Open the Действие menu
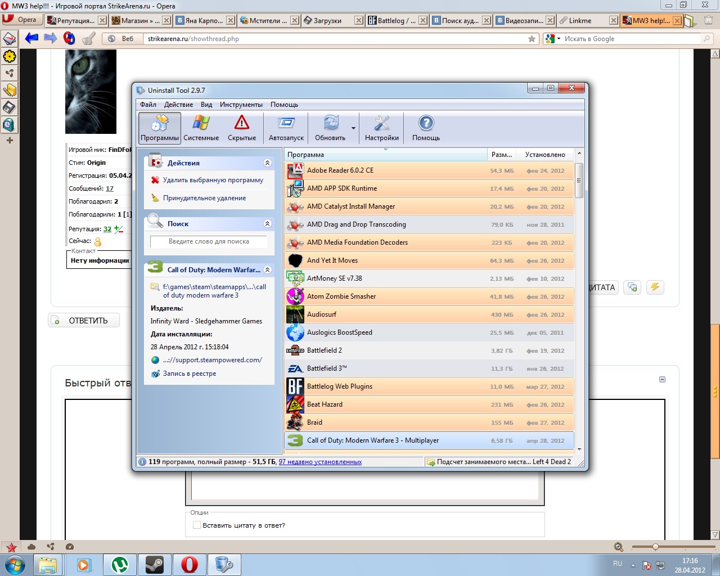The image size is (720, 576). click(178, 105)
